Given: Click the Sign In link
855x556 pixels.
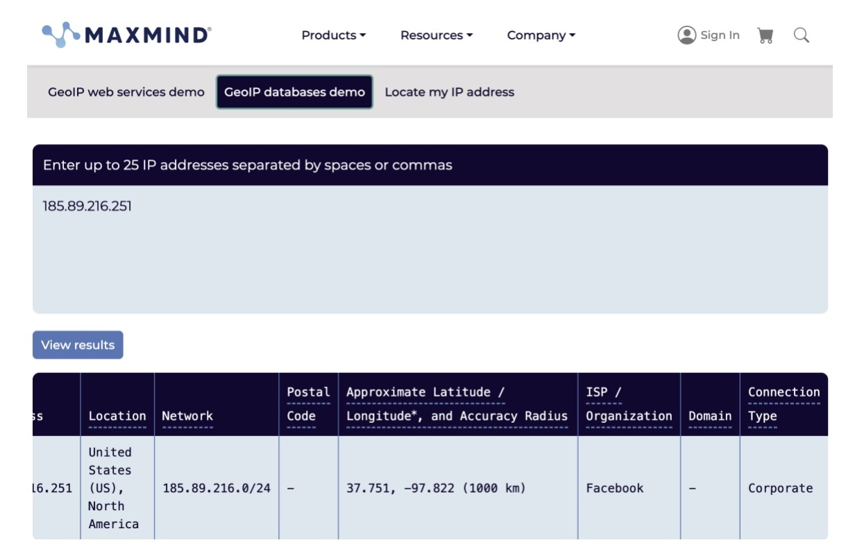Looking at the screenshot, I should tap(720, 35).
